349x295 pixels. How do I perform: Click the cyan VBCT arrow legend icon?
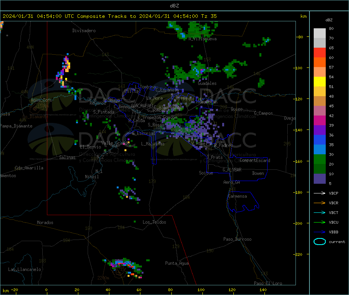coord(320,213)
